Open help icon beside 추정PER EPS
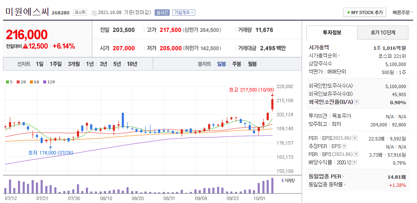The height and width of the screenshot is (203, 417). (x=344, y=146)
